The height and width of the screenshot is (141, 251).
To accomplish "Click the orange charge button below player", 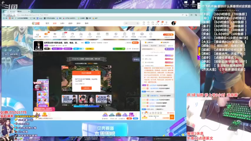I will click(x=129, y=118).
